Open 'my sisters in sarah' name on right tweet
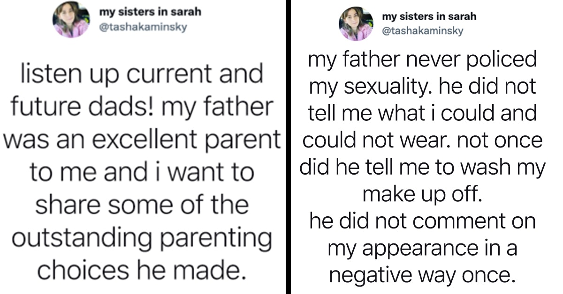Viewport: 563px width, 294px height. [429, 16]
